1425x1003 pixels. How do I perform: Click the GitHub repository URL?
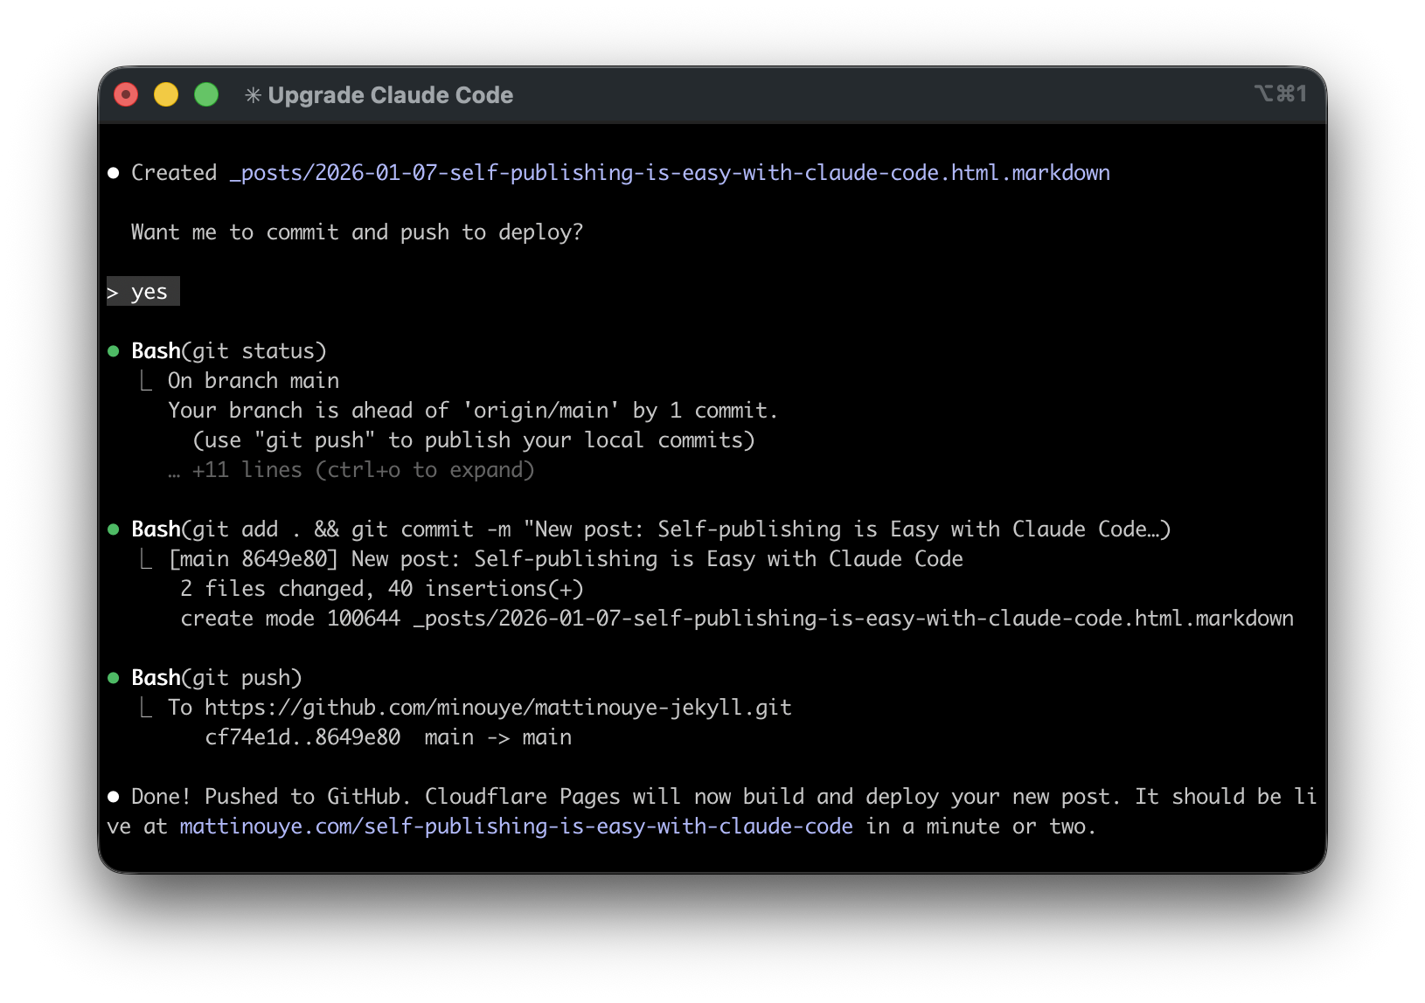pyautogui.click(x=498, y=707)
